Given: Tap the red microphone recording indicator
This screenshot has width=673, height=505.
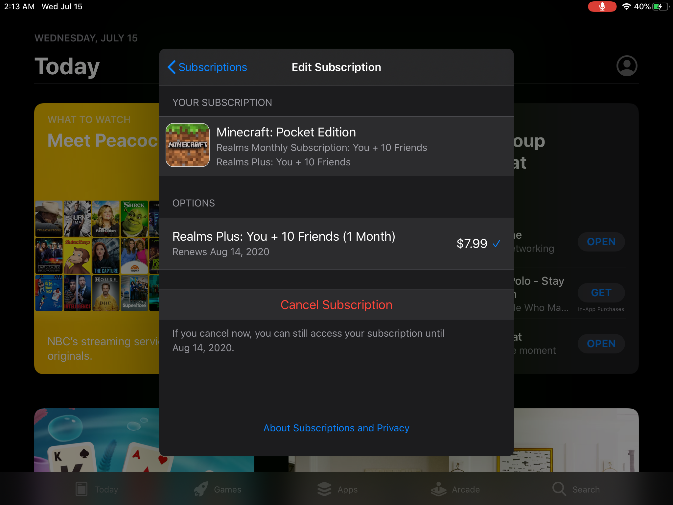Looking at the screenshot, I should coord(602,7).
